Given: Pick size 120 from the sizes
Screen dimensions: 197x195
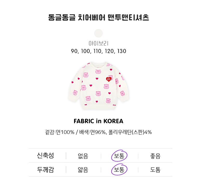Looking at the screenshot, I should [109, 51].
